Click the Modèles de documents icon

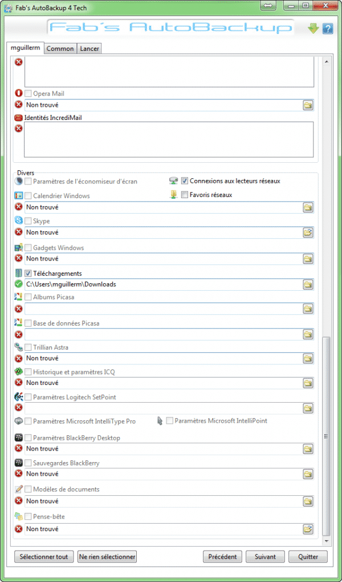19,489
